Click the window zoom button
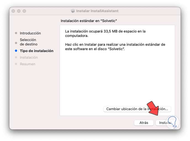 (x=24, y=11)
